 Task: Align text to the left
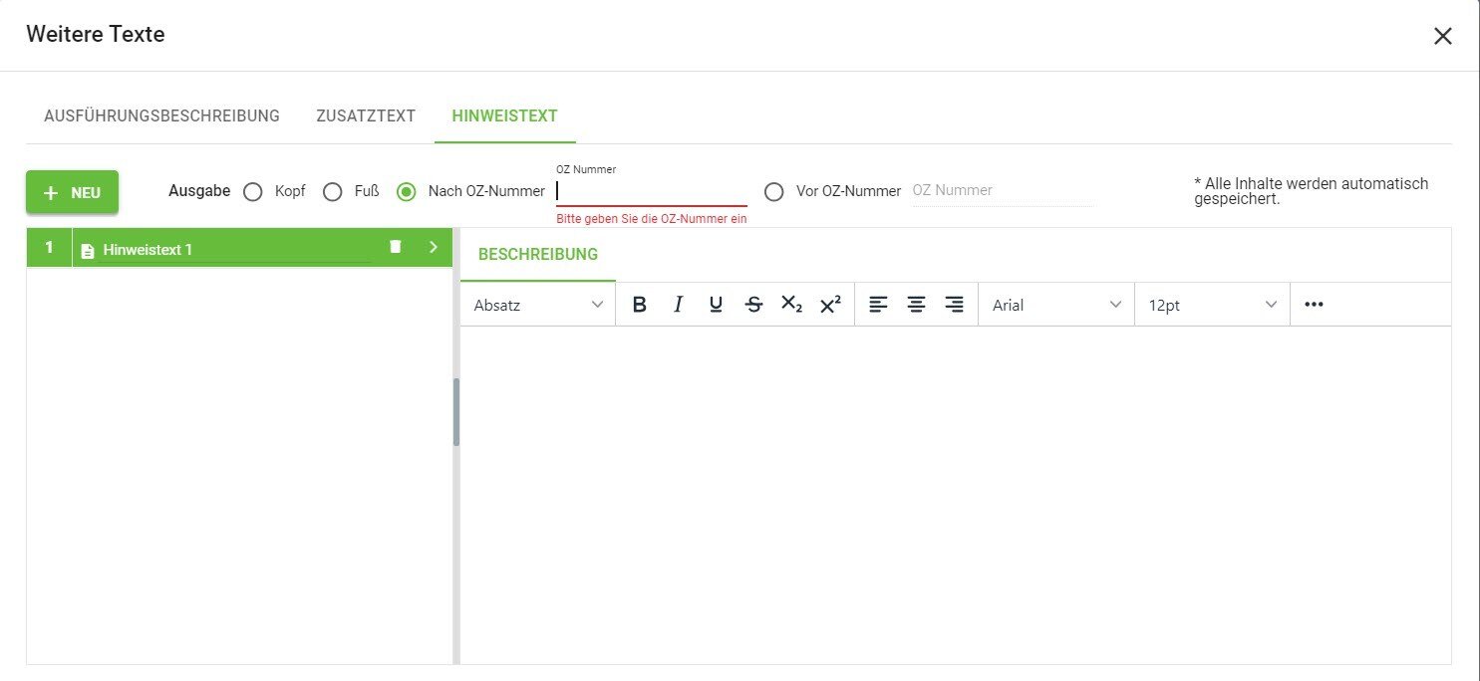click(878, 305)
